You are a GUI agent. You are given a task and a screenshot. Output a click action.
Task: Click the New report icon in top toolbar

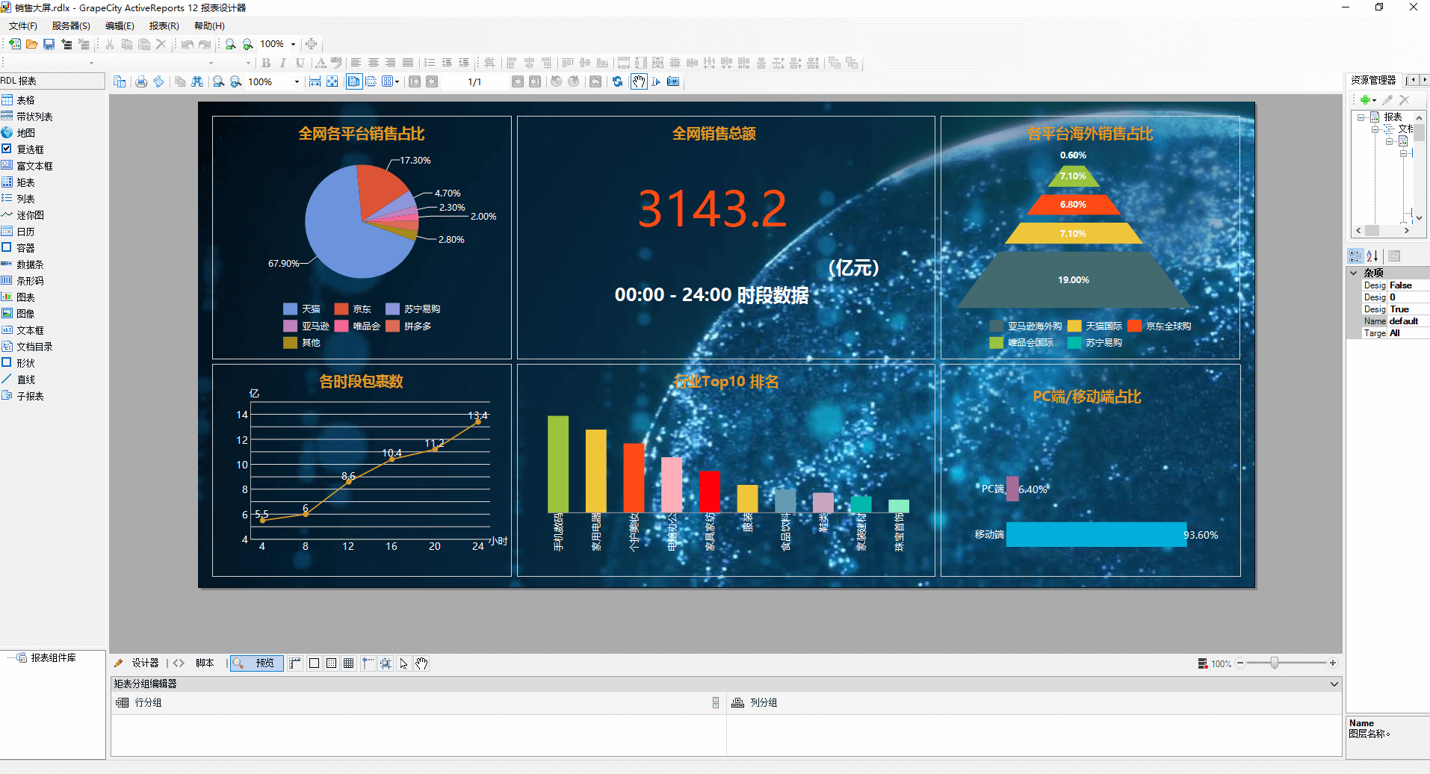click(15, 44)
